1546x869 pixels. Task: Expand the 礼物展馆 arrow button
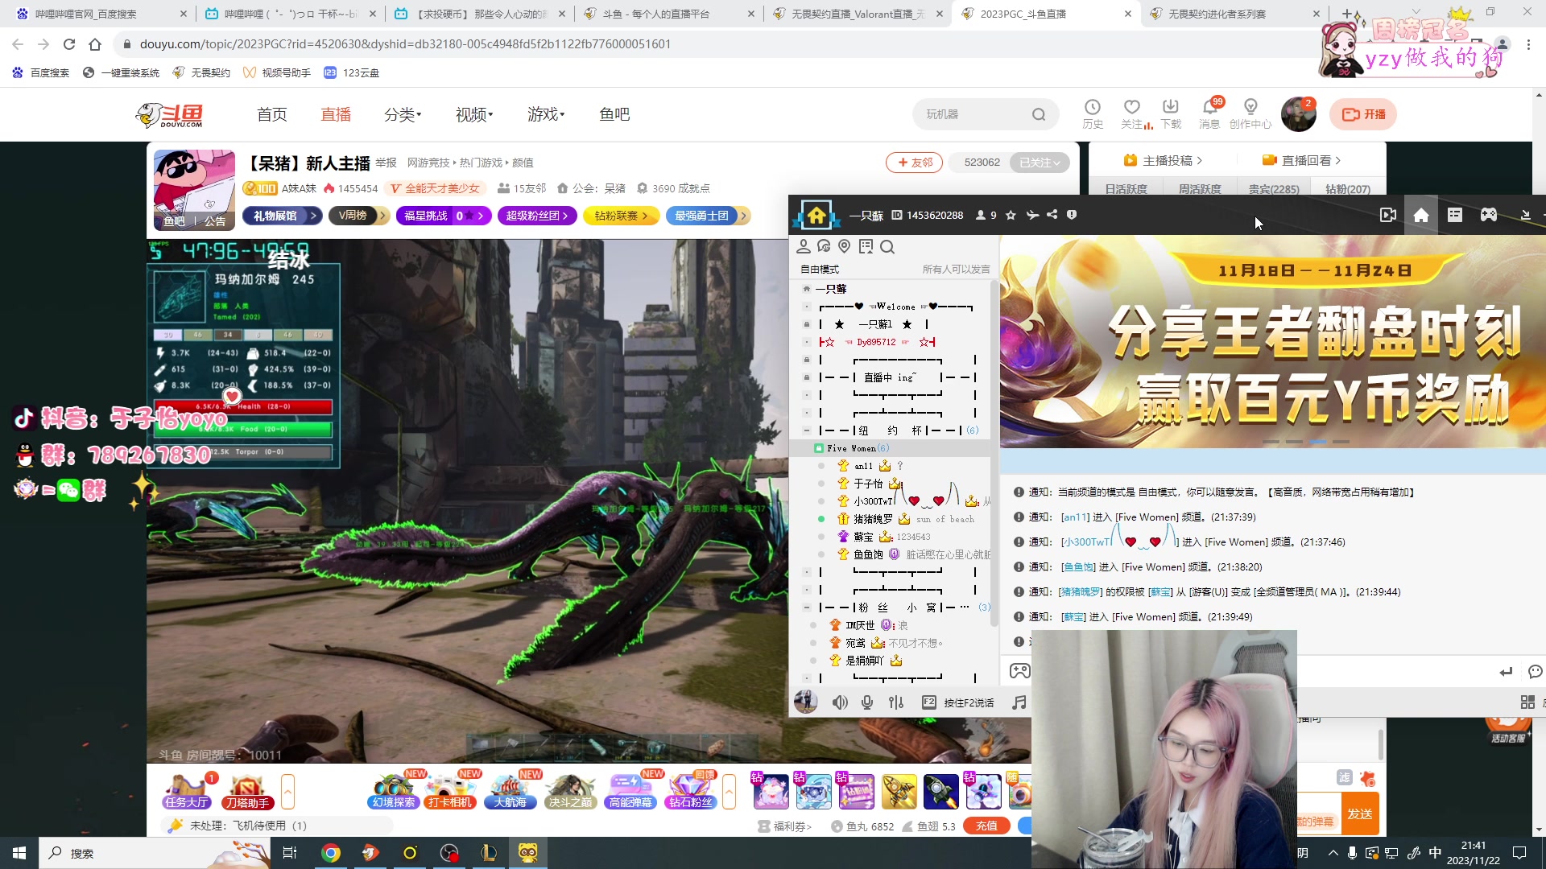click(x=314, y=216)
